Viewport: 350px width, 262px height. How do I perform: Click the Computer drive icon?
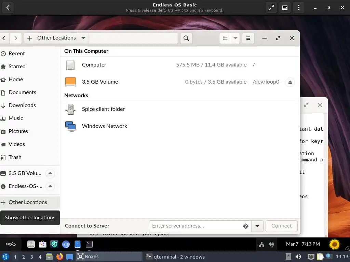pyautogui.click(x=70, y=65)
